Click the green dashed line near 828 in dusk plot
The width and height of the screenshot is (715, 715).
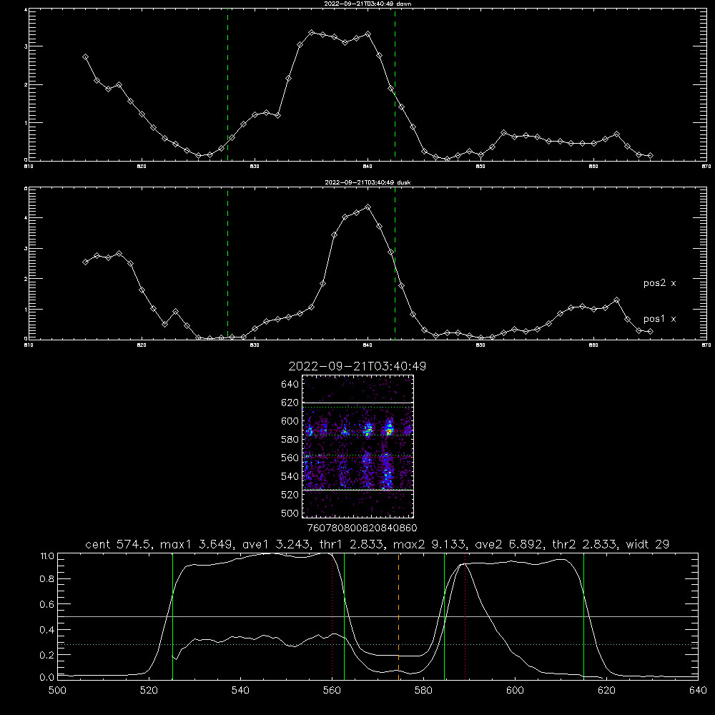tap(227, 264)
